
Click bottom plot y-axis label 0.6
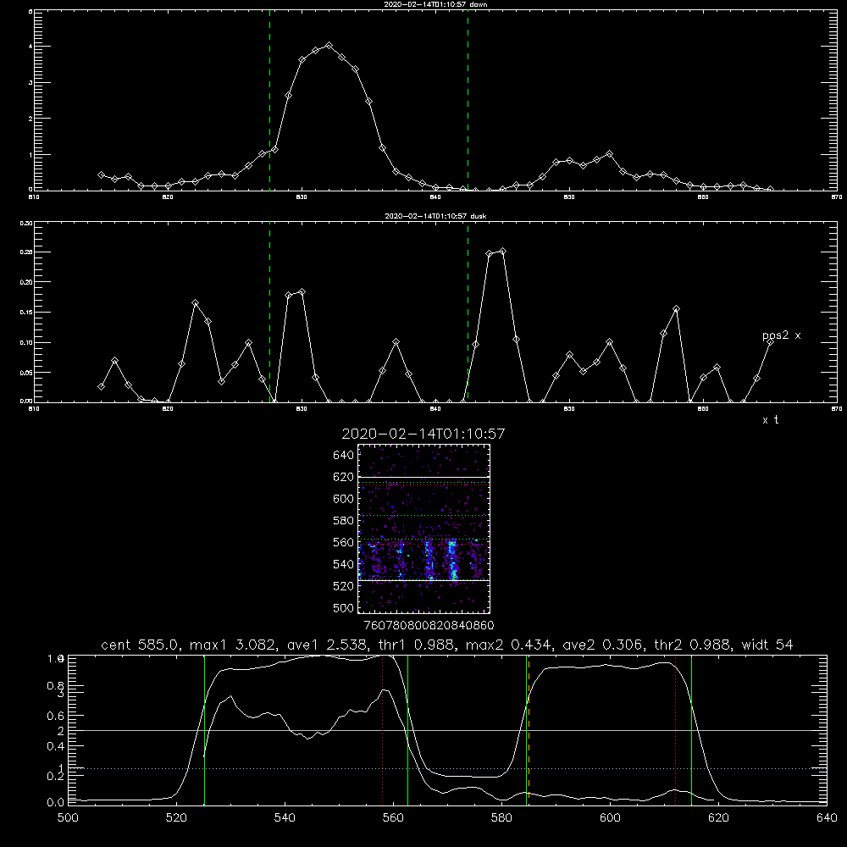tap(56, 716)
